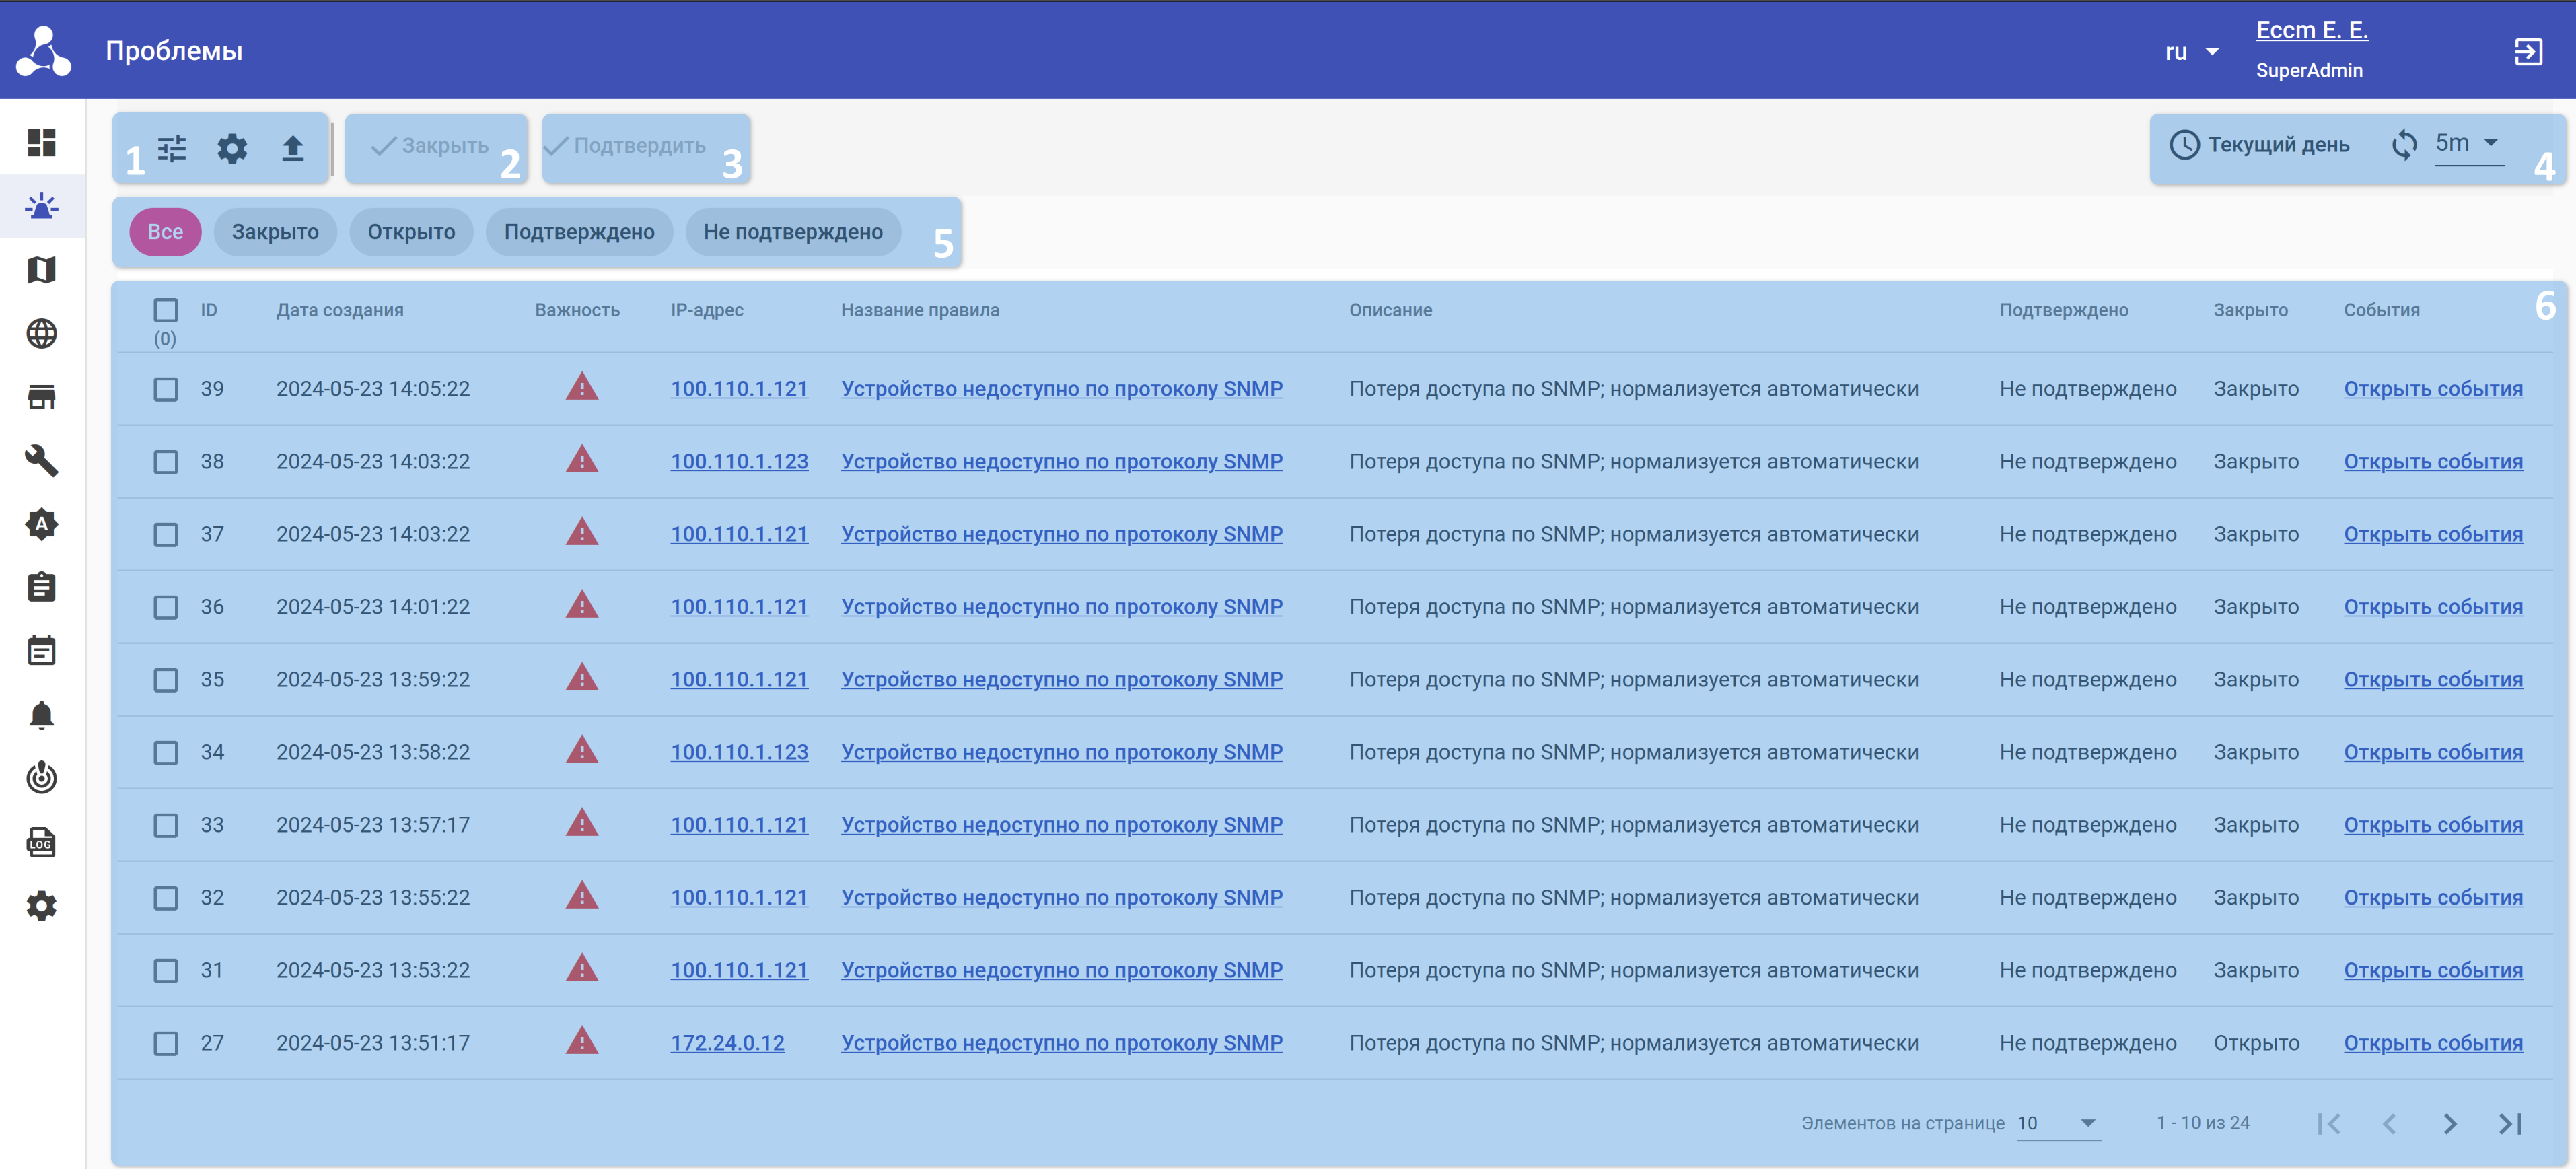
Task: Switch to the Открыто filter tab
Action: [411, 232]
